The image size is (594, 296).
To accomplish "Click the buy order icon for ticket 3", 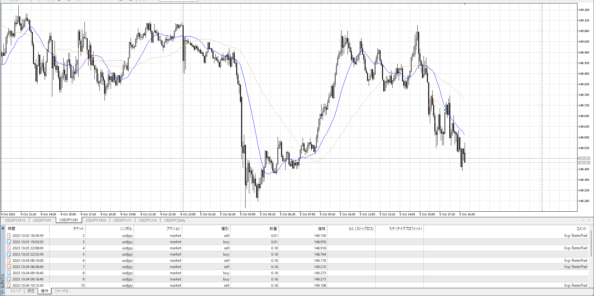I will tap(9, 242).
